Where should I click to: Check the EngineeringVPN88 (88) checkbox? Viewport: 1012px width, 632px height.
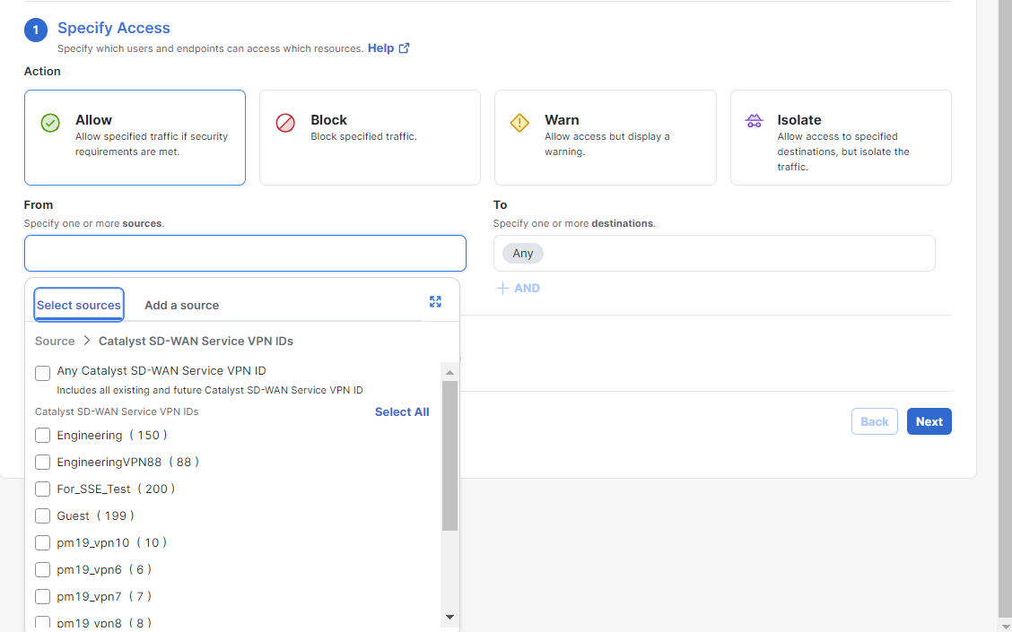[42, 463]
